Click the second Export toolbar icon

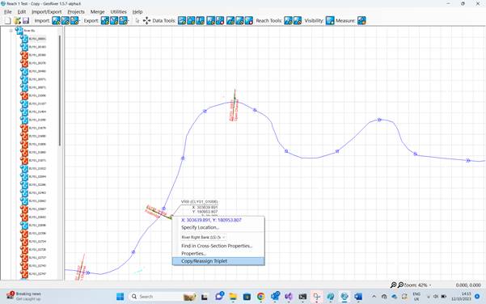click(114, 21)
